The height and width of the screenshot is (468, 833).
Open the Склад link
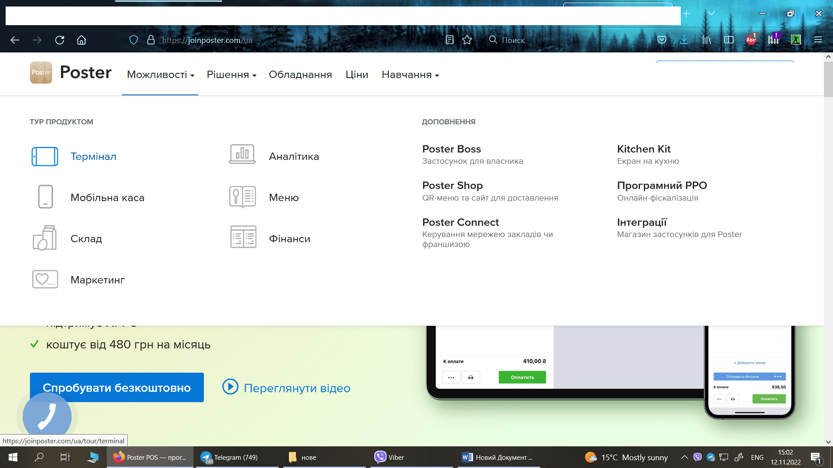tap(86, 239)
